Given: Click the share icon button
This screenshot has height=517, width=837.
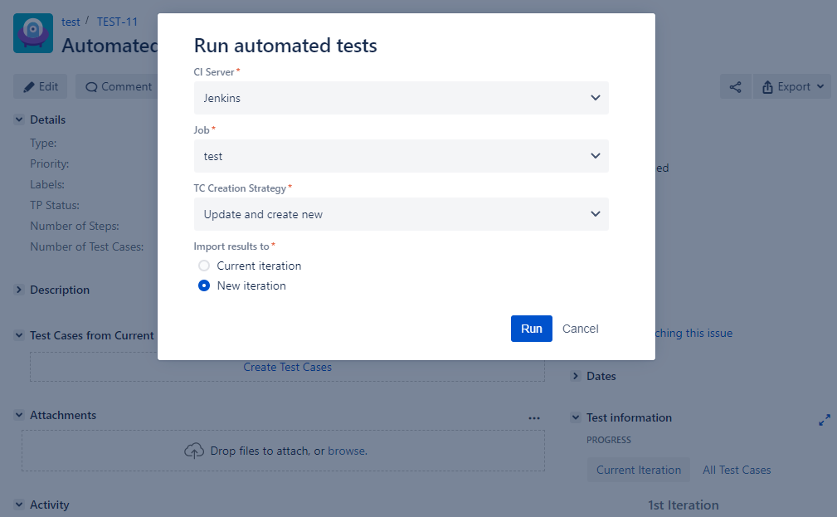Looking at the screenshot, I should point(735,87).
